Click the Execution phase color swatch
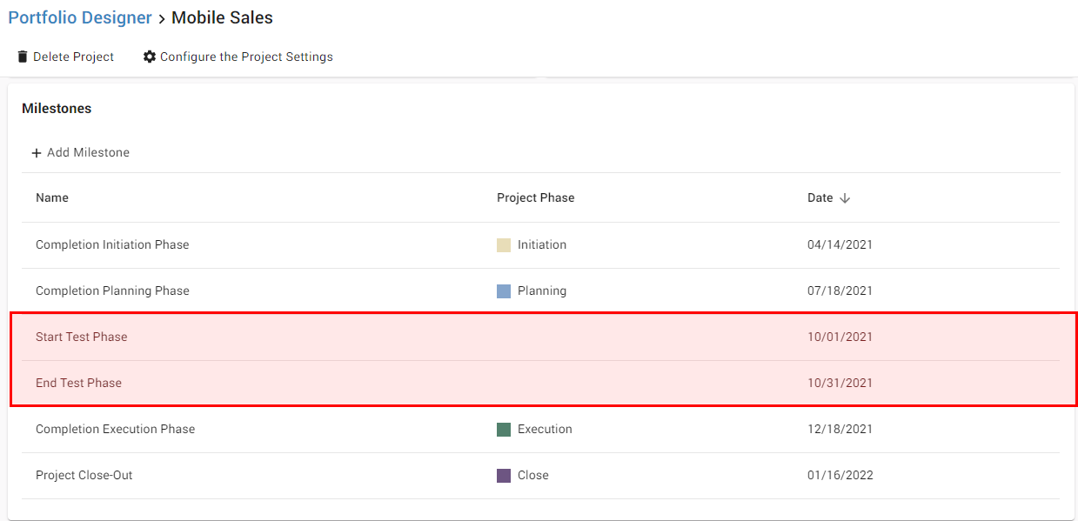This screenshot has height=521, width=1078. tap(504, 430)
